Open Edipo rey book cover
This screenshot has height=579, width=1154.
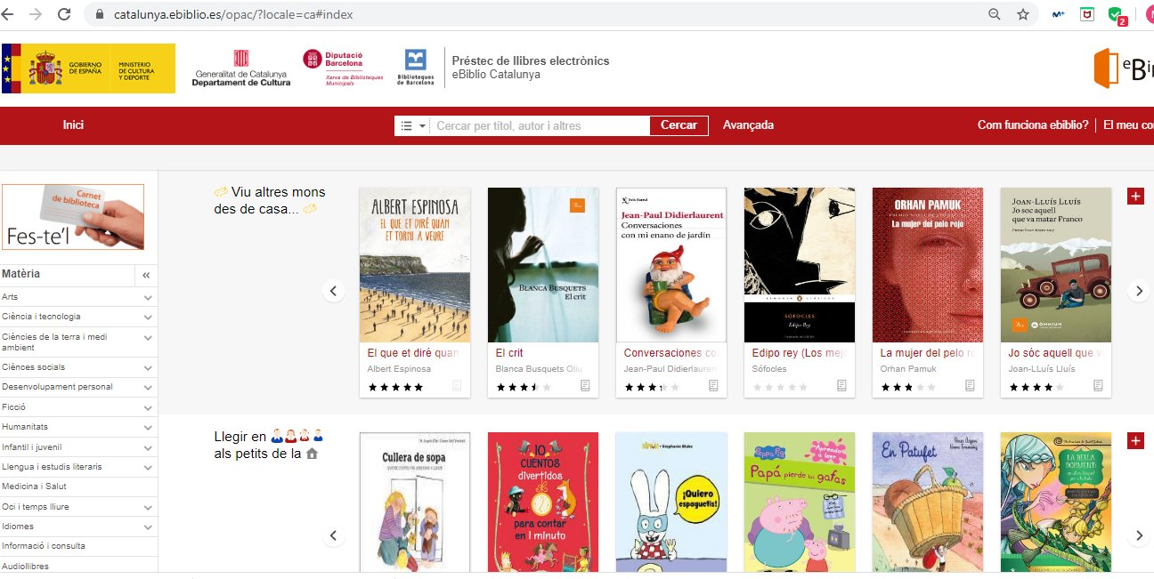[800, 265]
